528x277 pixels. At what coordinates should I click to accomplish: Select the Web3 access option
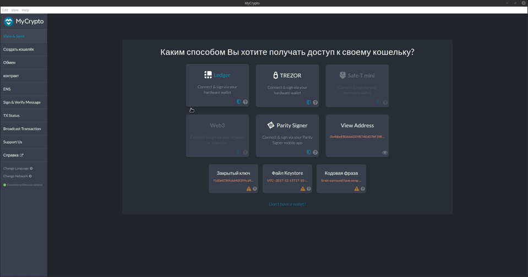tap(217, 135)
